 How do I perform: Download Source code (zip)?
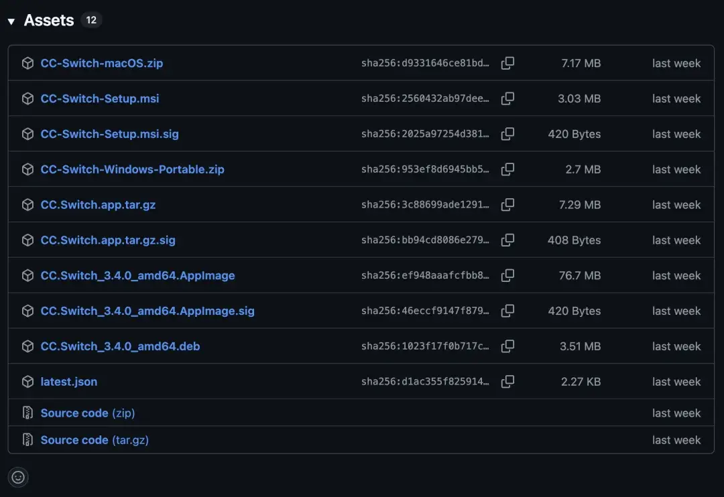[x=87, y=413]
